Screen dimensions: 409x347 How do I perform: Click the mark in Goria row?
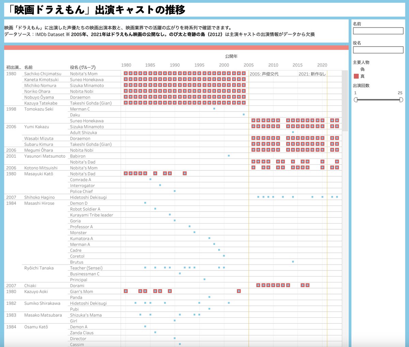point(175,220)
